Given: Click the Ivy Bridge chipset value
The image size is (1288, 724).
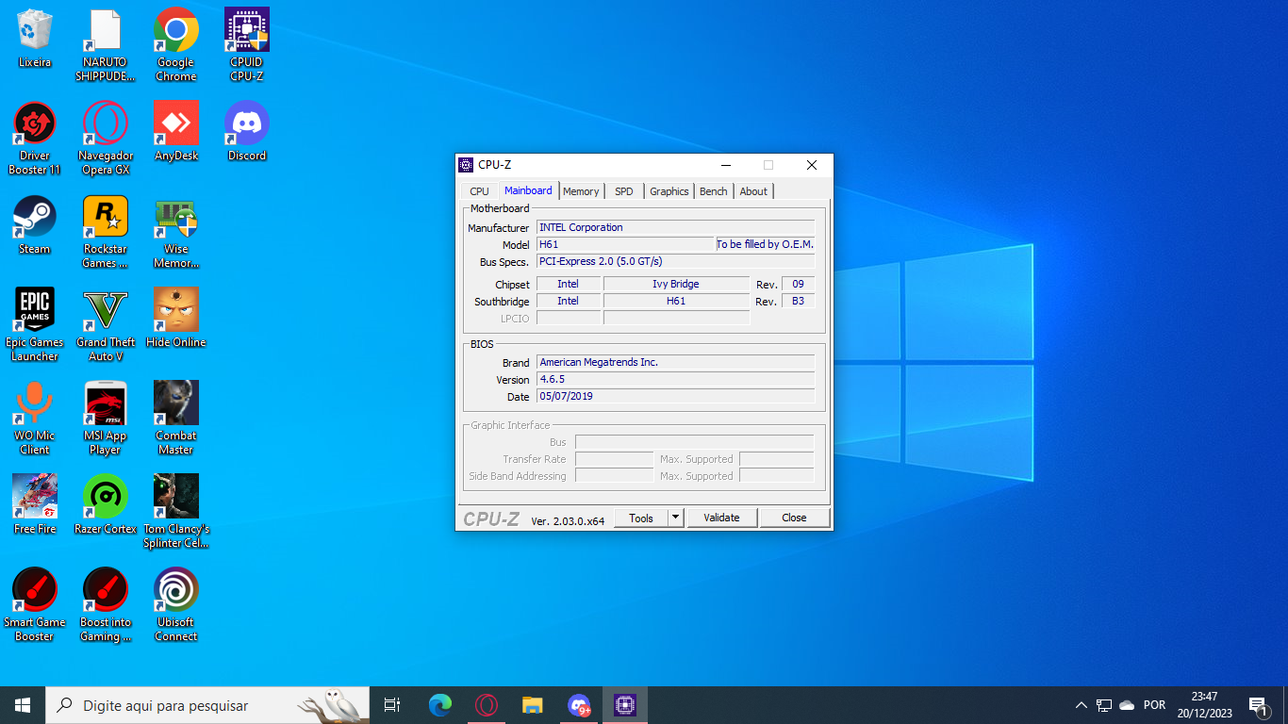Looking at the screenshot, I should [x=676, y=284].
